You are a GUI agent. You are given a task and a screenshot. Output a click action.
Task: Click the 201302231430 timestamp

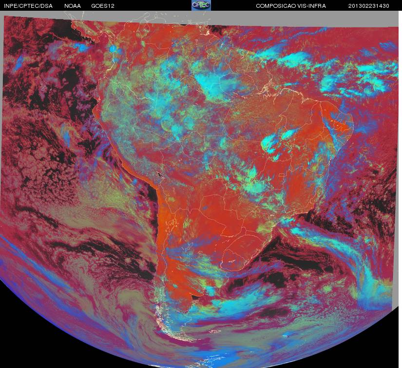pos(369,6)
